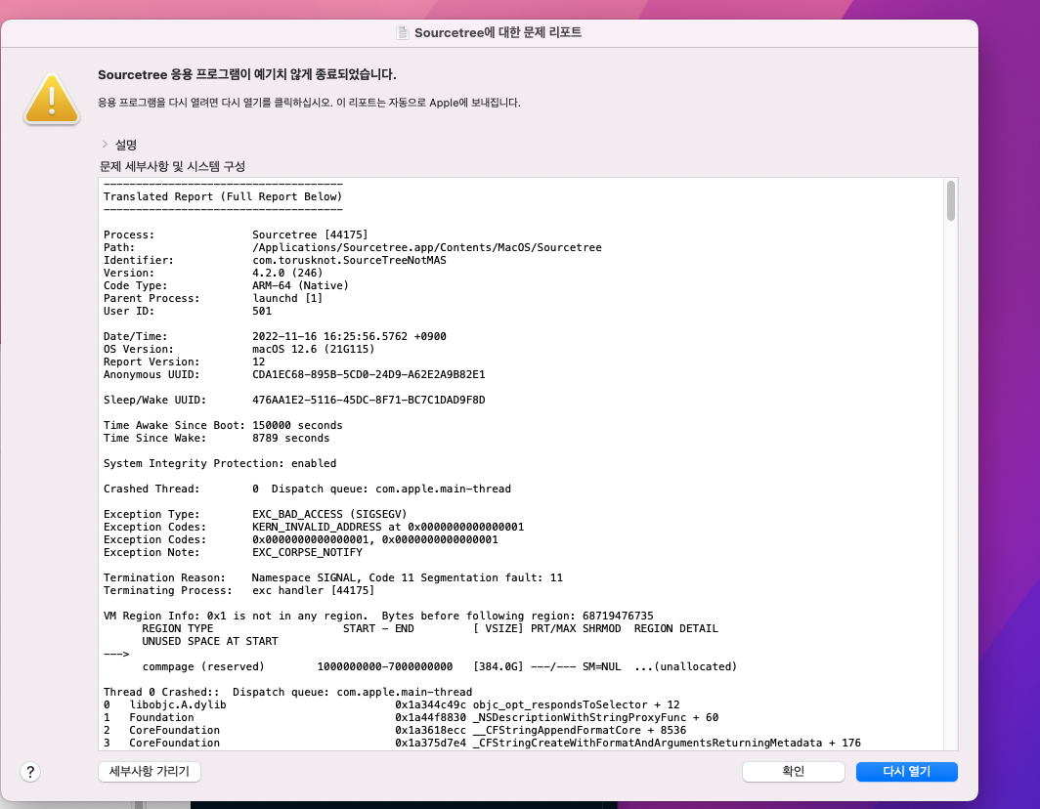Click the 확인 OK button

[794, 771]
